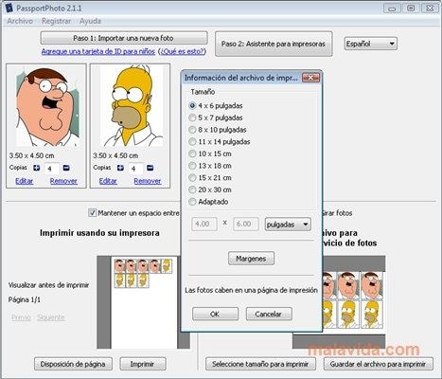Go to the Previo page link
Screen dimensions: 442x379
click(x=21, y=317)
